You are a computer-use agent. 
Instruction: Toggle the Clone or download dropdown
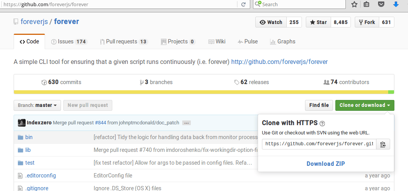pos(365,105)
